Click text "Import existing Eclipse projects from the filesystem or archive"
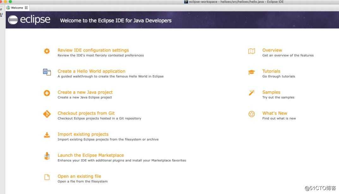Viewport: 339px width, 194px height. tap(108, 139)
